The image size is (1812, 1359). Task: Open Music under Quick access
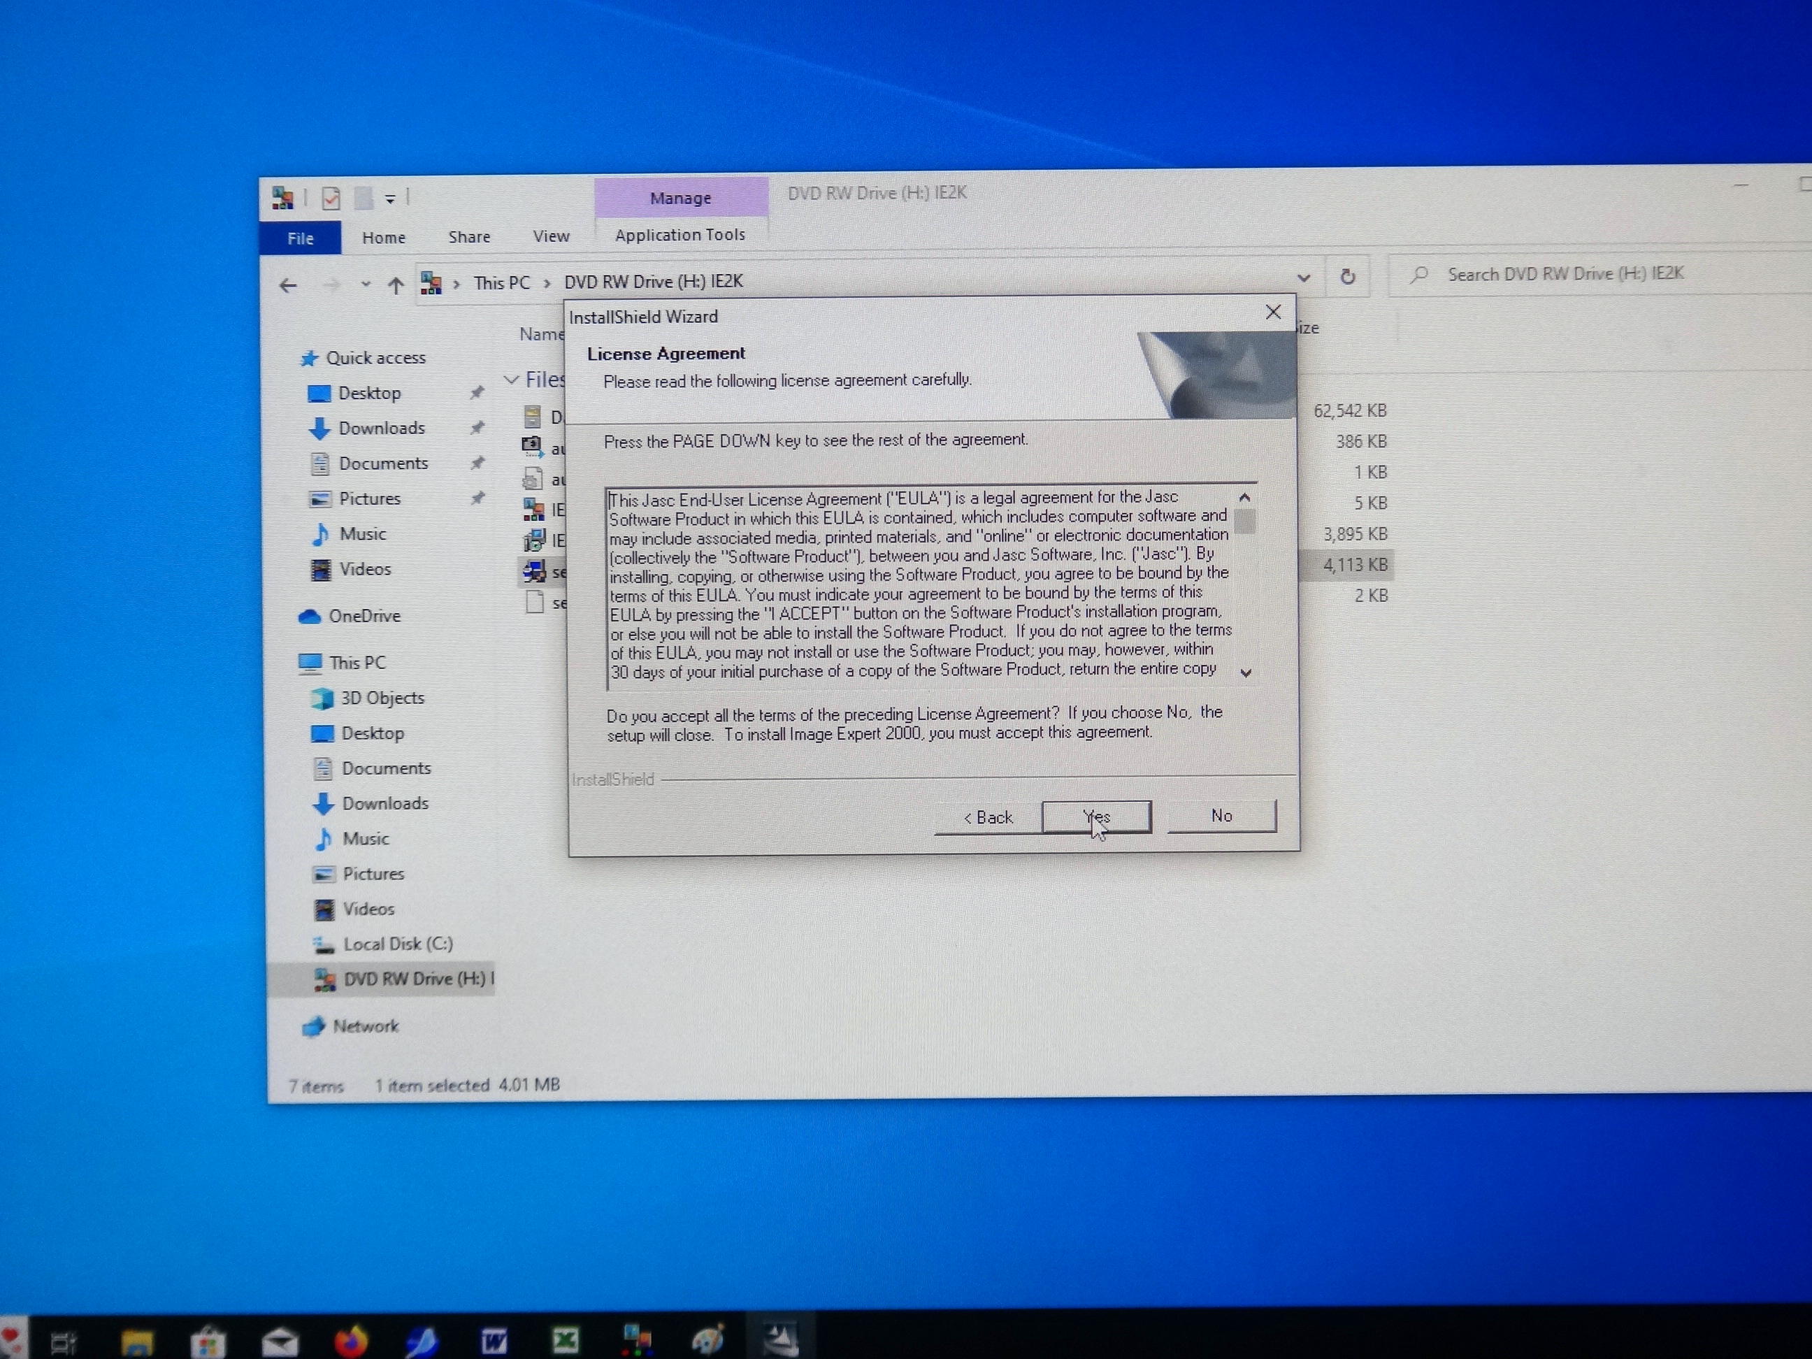pos(361,534)
